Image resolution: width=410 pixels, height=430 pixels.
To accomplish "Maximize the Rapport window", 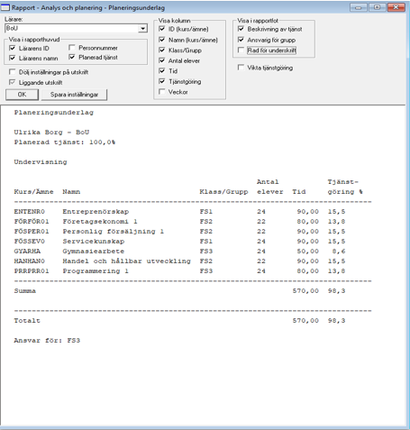I will (x=377, y=7).
